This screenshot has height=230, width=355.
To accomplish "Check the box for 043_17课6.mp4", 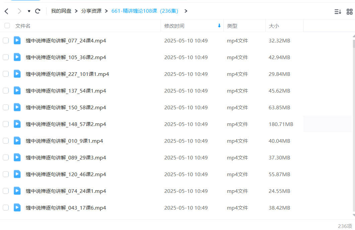I will [x=6, y=208].
